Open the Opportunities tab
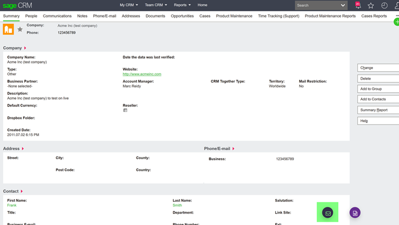Viewport: 399px width, 225px height. click(x=182, y=16)
